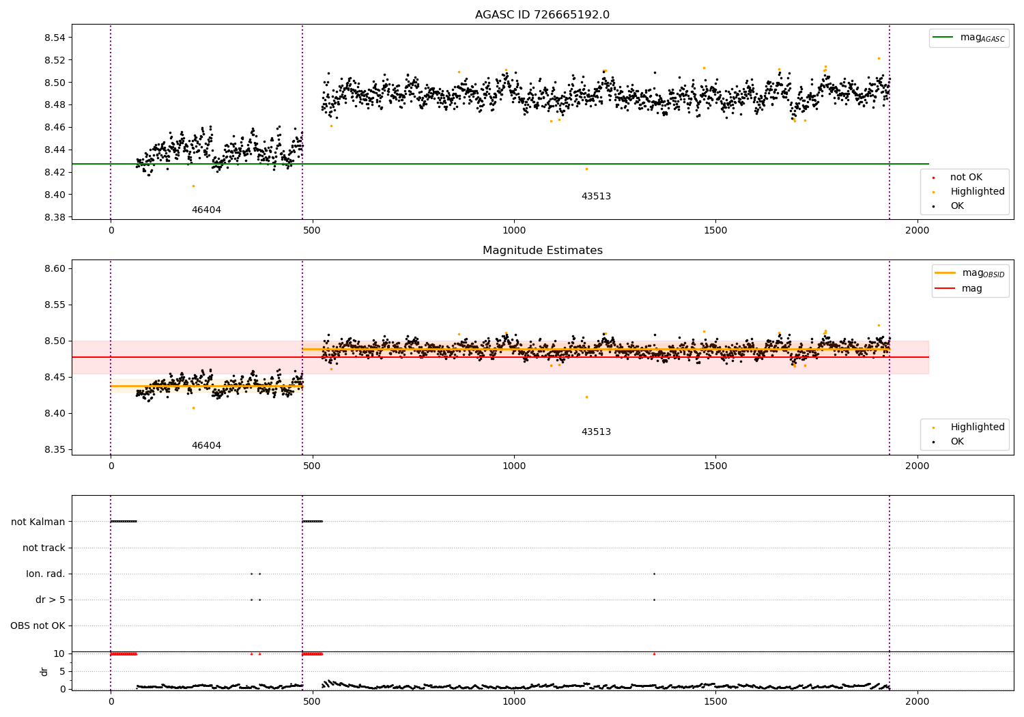Click y-axis tick '8.35' on Magnitude Estimates plot
Viewport: 1024px width, 717px height.
(55, 450)
